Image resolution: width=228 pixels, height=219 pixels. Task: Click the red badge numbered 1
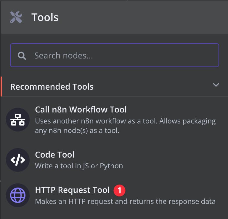pyautogui.click(x=119, y=190)
